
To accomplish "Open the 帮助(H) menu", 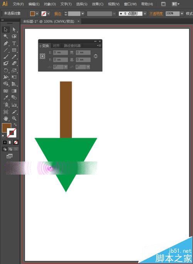I will [x=147, y=4].
